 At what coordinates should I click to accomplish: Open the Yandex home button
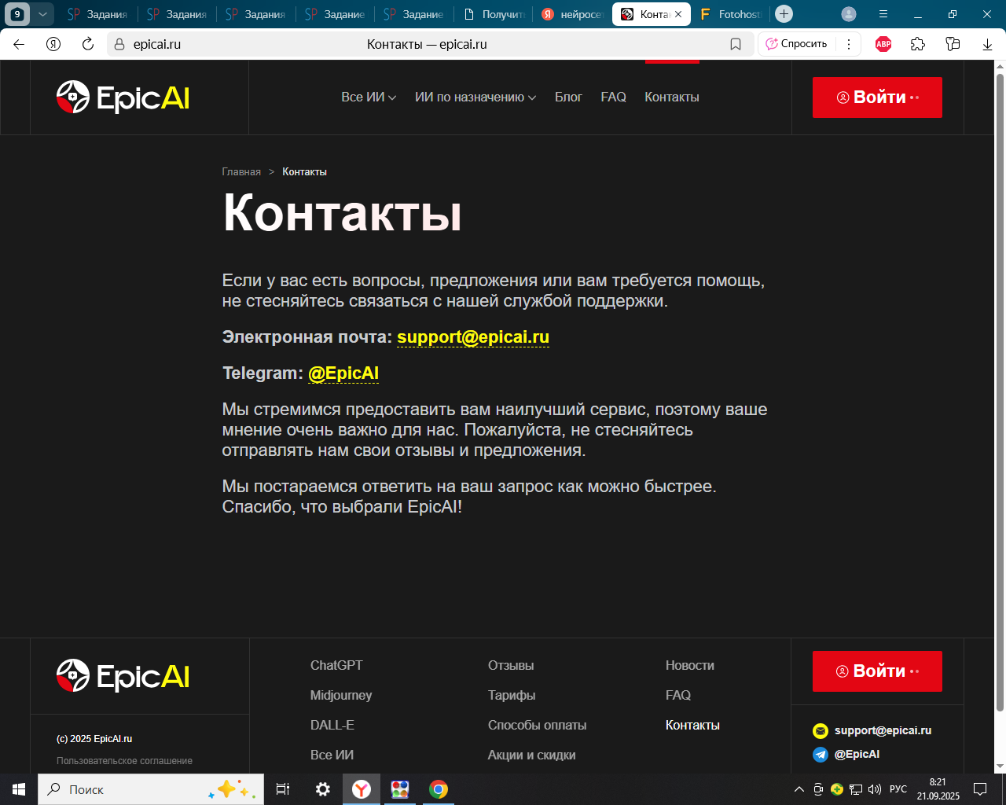[53, 44]
